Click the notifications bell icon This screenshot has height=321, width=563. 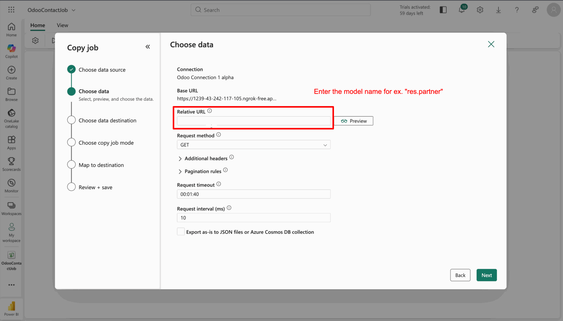click(x=462, y=10)
